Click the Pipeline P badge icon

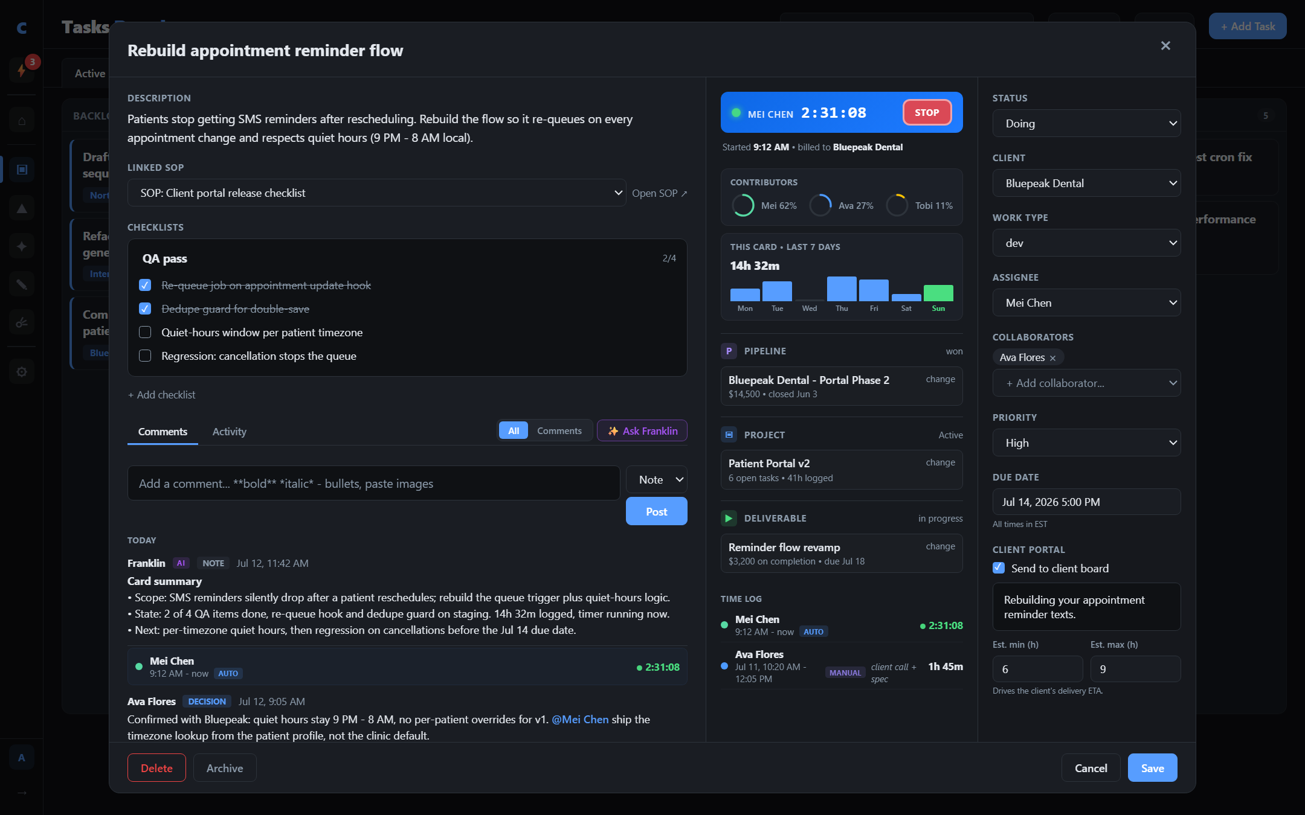point(729,351)
